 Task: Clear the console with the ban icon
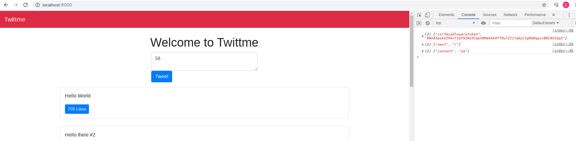click(428, 23)
